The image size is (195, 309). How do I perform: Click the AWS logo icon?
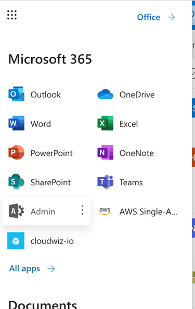[x=105, y=211]
